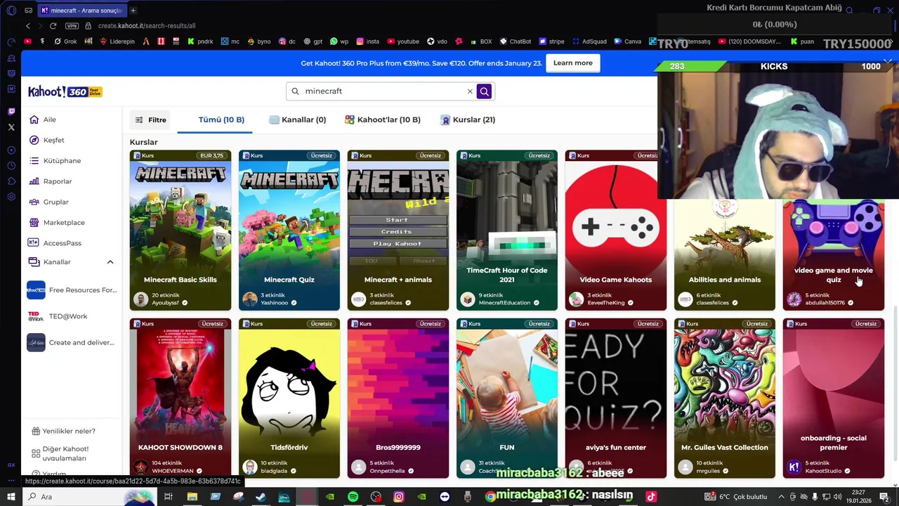Open the Minecraft Basic Skills course
Screen dimensions: 899x506
pos(181,231)
